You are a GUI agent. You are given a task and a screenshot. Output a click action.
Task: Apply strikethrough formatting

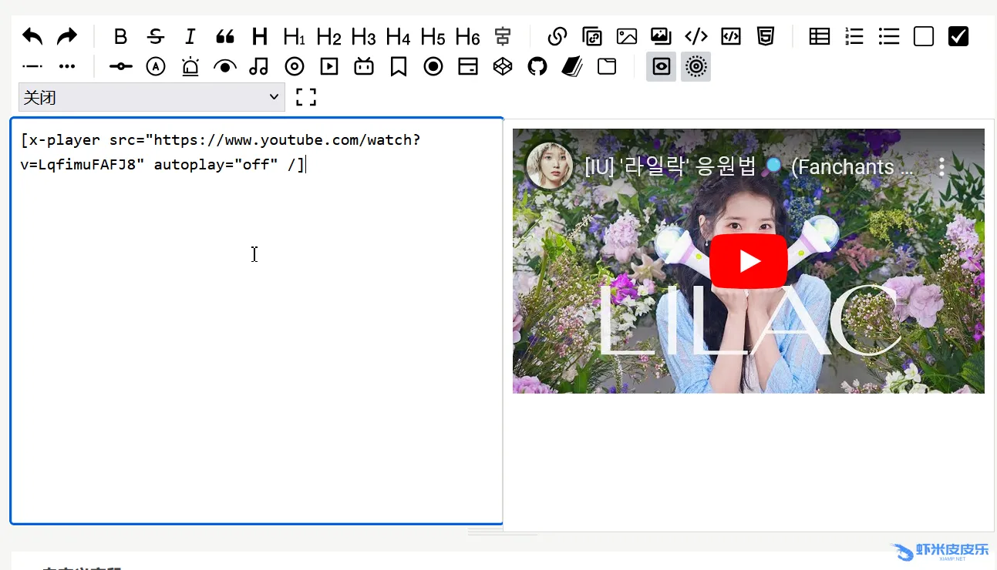[156, 36]
